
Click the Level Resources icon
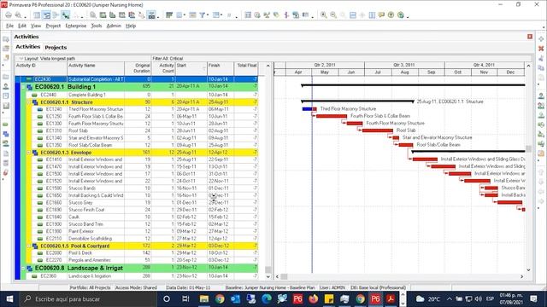pos(267,15)
